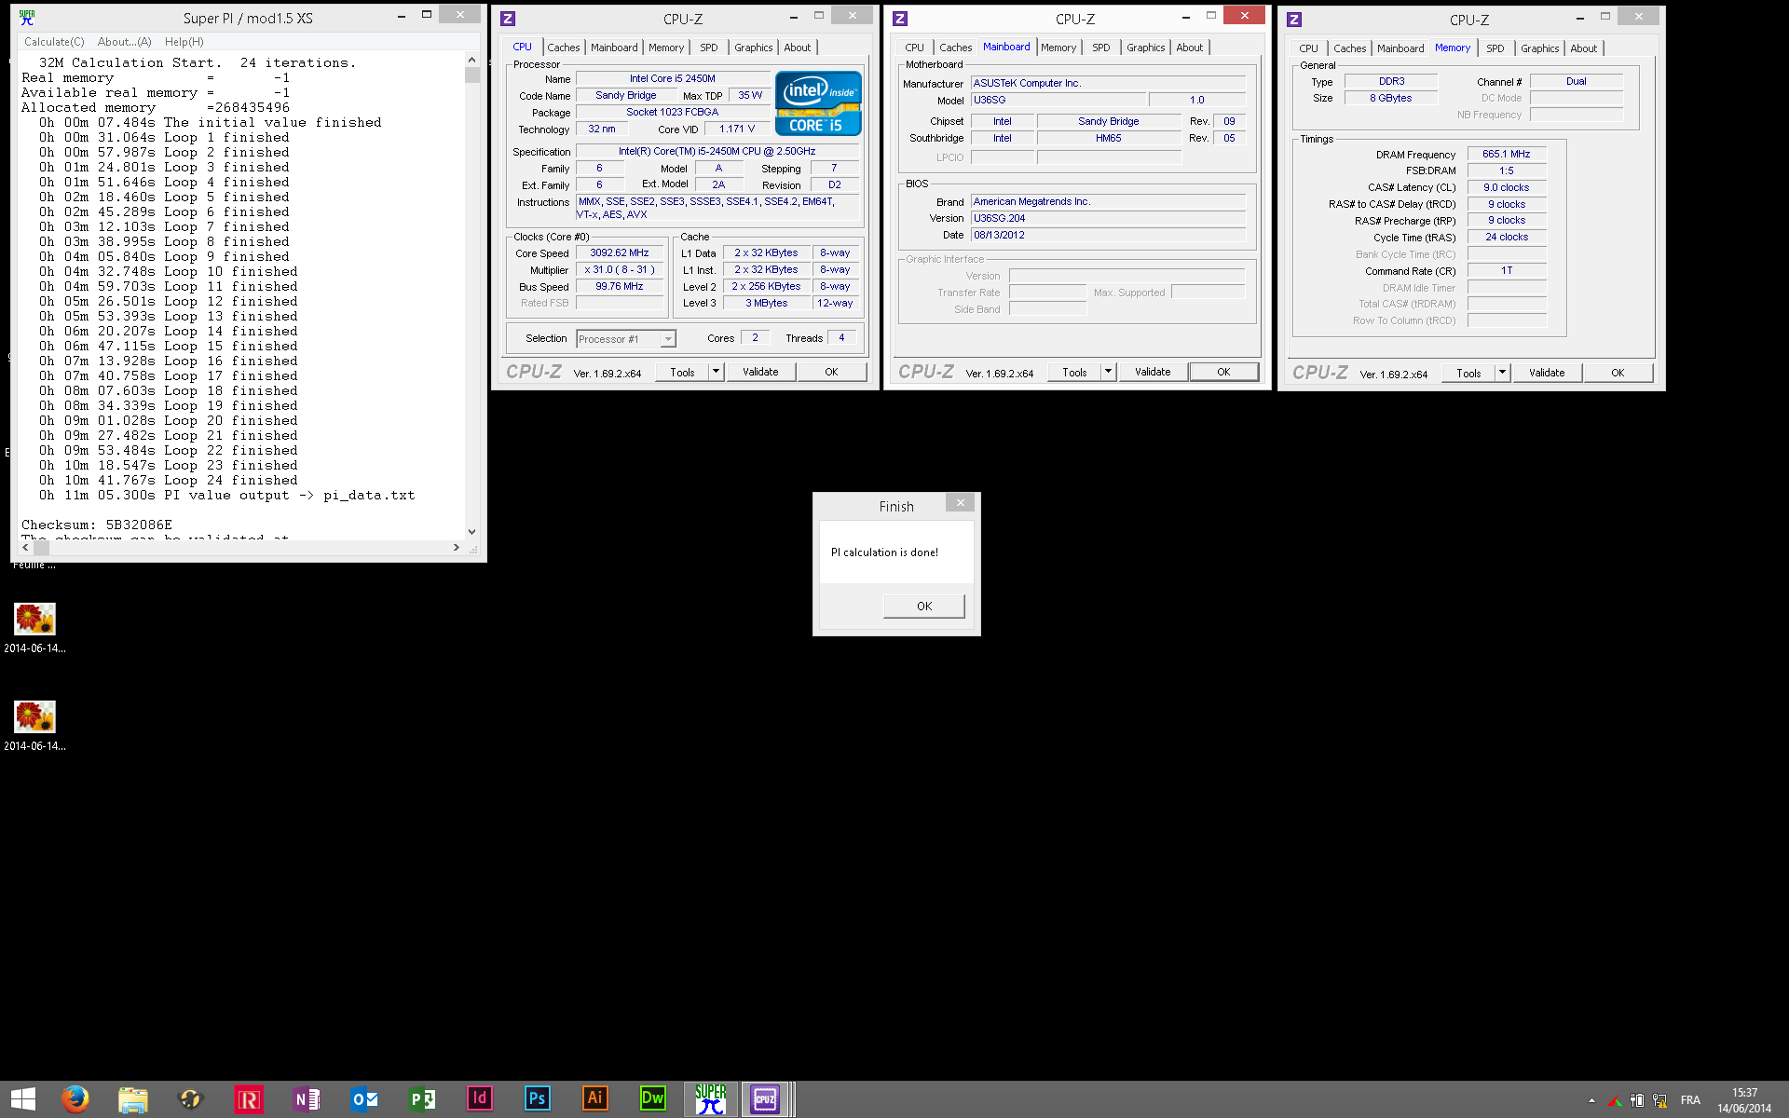The image size is (1789, 1118).
Task: Click Super PI vertical scrollbar down arrow
Action: point(471,532)
